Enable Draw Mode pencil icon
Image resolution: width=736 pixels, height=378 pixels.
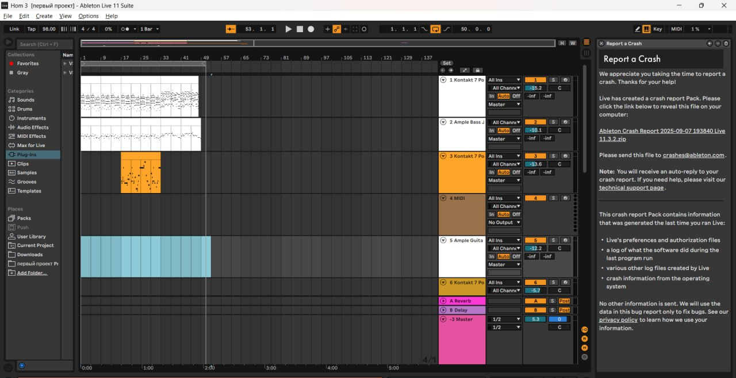[637, 29]
